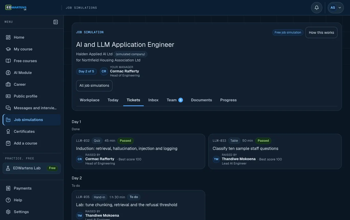
Task: Click the AI Module brain icon
Action: coord(8,73)
